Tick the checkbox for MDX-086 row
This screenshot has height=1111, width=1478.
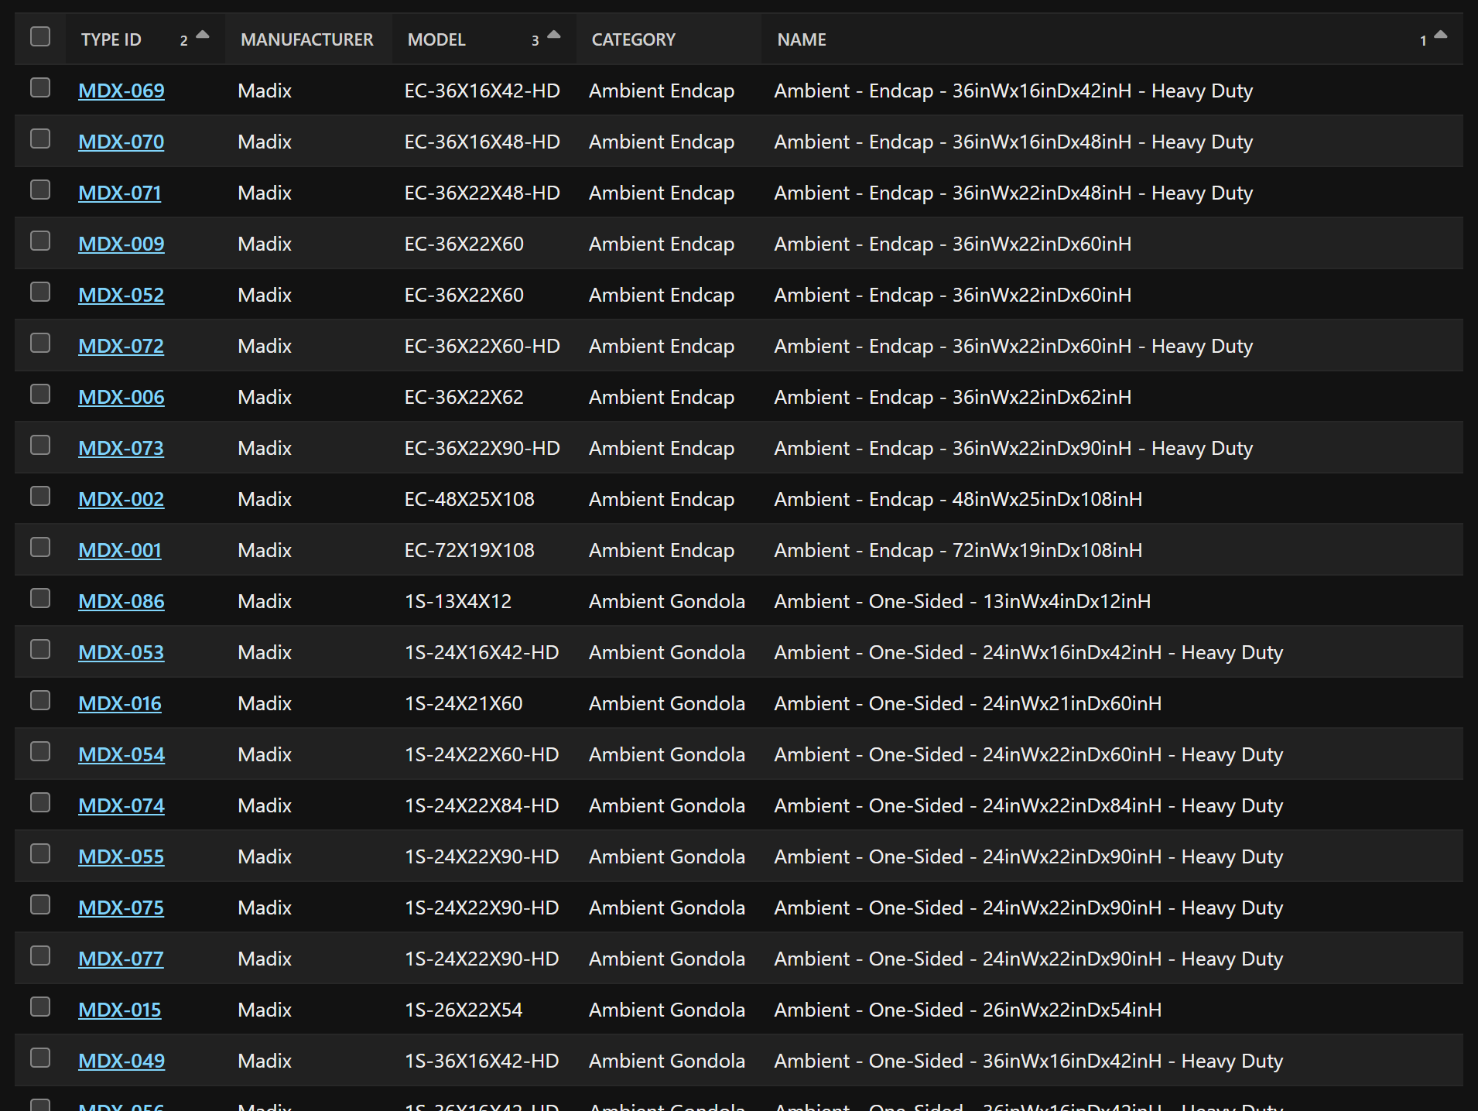point(40,599)
